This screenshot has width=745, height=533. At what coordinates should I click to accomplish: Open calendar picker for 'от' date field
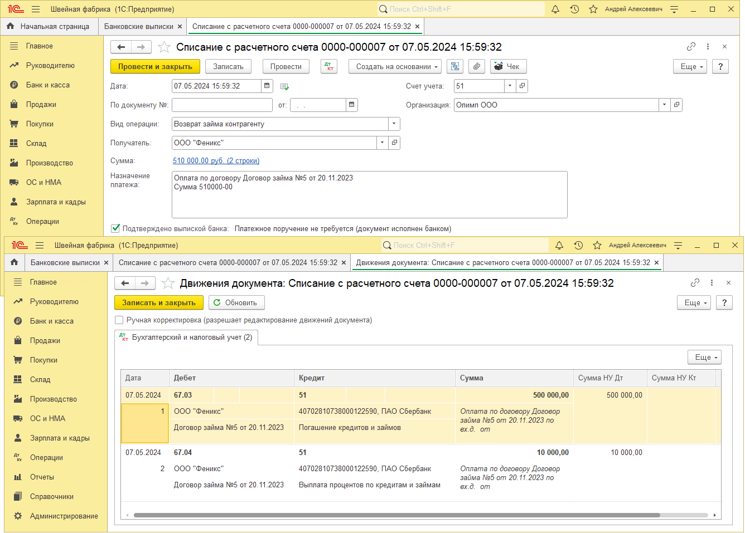click(352, 105)
